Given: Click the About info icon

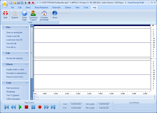Looking at the screenshot, I should [x=55, y=13].
